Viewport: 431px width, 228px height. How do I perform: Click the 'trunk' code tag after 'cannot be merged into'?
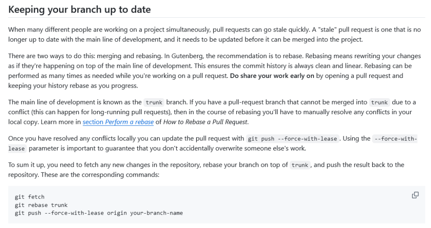[x=379, y=102]
